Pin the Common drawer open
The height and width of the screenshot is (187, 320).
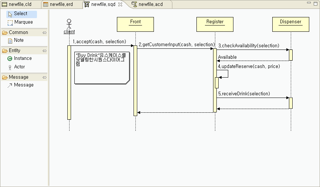coord(44,33)
